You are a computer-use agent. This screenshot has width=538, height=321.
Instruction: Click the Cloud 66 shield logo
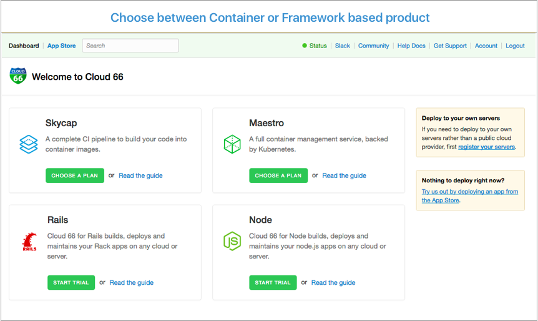[x=18, y=76]
